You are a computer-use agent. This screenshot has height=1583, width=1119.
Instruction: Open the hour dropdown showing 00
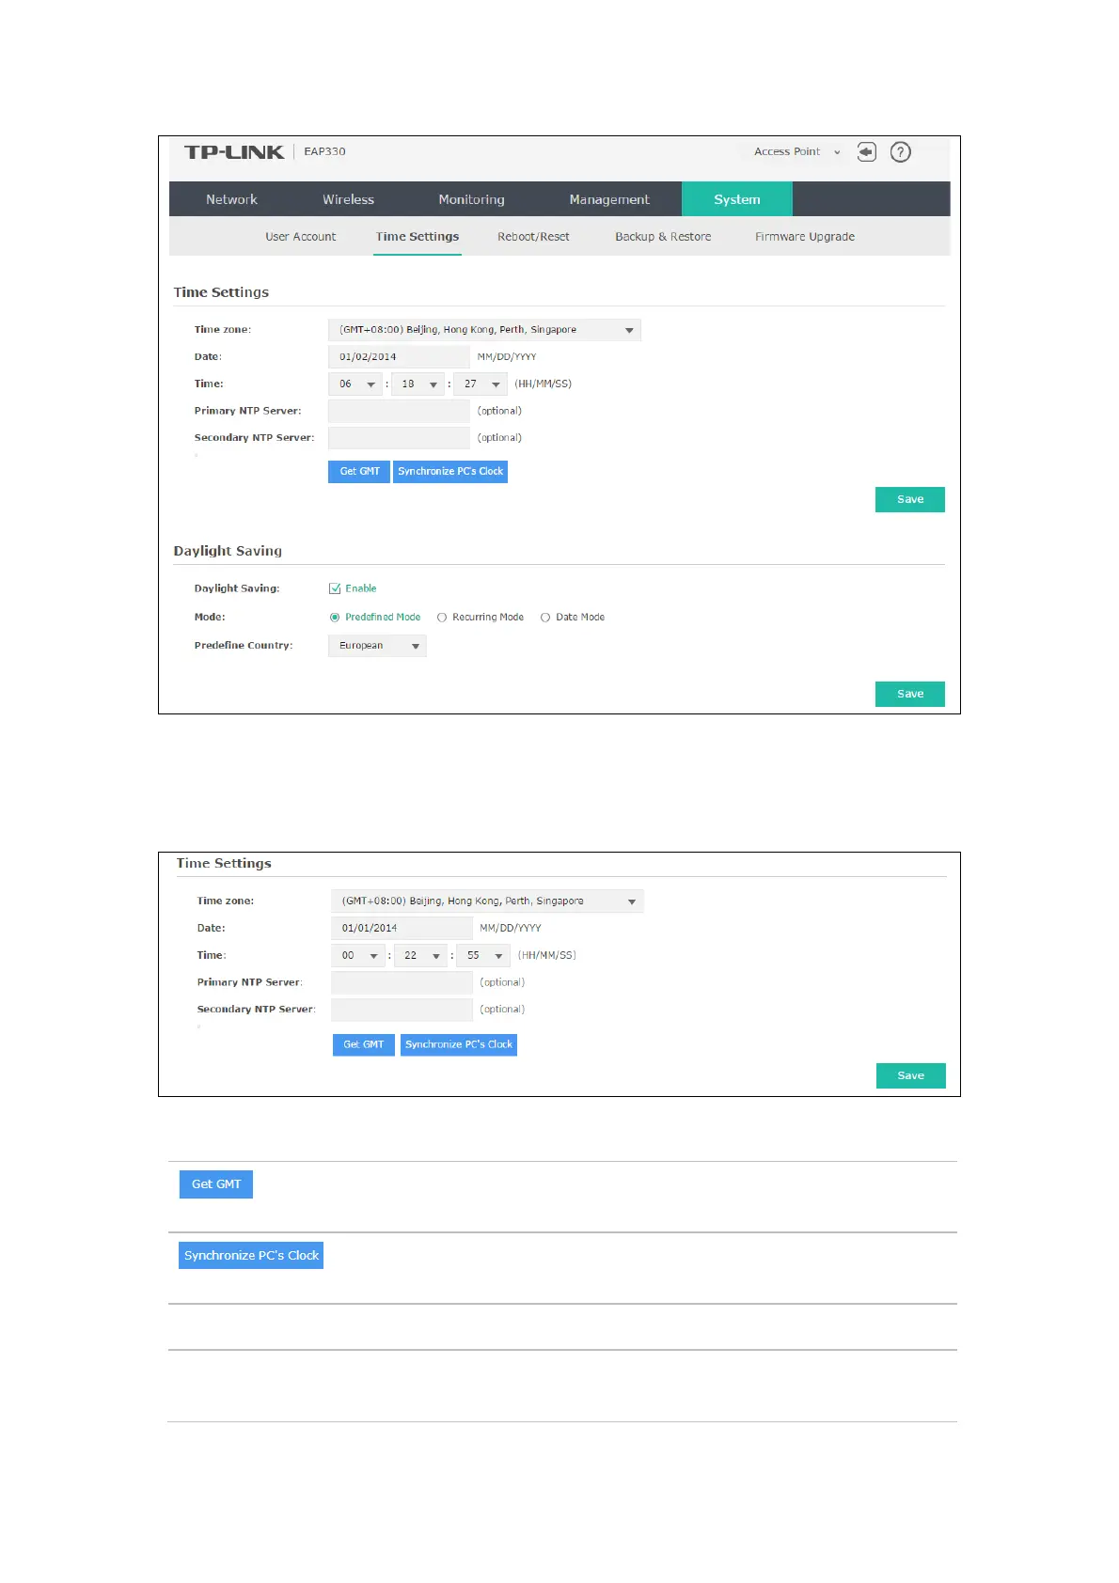(358, 956)
